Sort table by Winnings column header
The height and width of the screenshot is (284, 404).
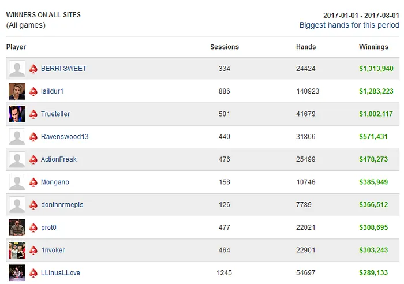pyautogui.click(x=373, y=47)
